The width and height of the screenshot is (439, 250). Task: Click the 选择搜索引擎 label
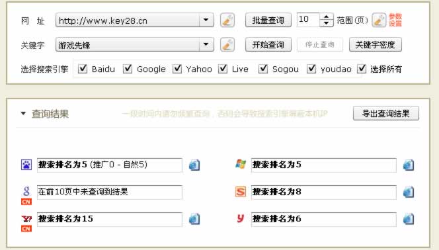(x=44, y=69)
